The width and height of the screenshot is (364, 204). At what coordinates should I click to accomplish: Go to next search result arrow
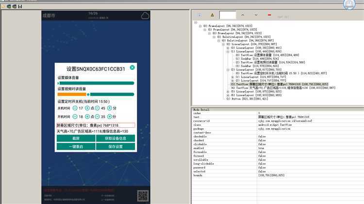click(x=256, y=15)
